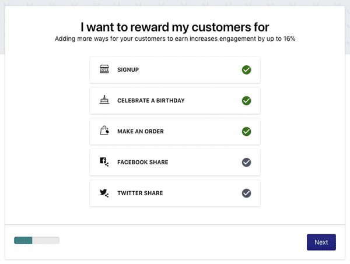The height and width of the screenshot is (264, 350).
Task: Enable the gray Facebook Share checkmark
Action: click(x=246, y=162)
